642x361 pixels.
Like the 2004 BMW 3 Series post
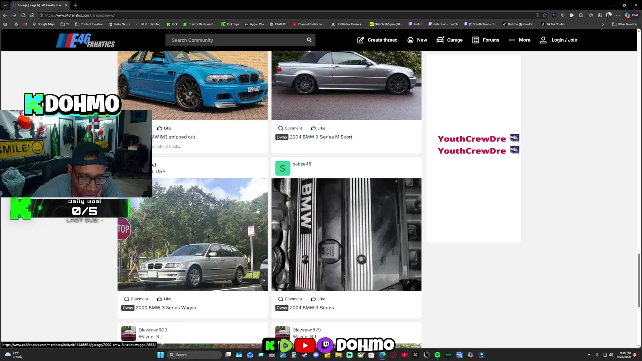317,299
